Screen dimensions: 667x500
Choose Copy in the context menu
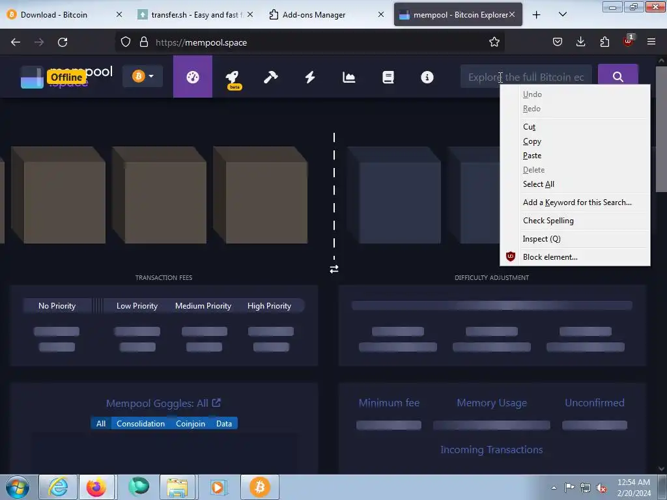(575, 141)
